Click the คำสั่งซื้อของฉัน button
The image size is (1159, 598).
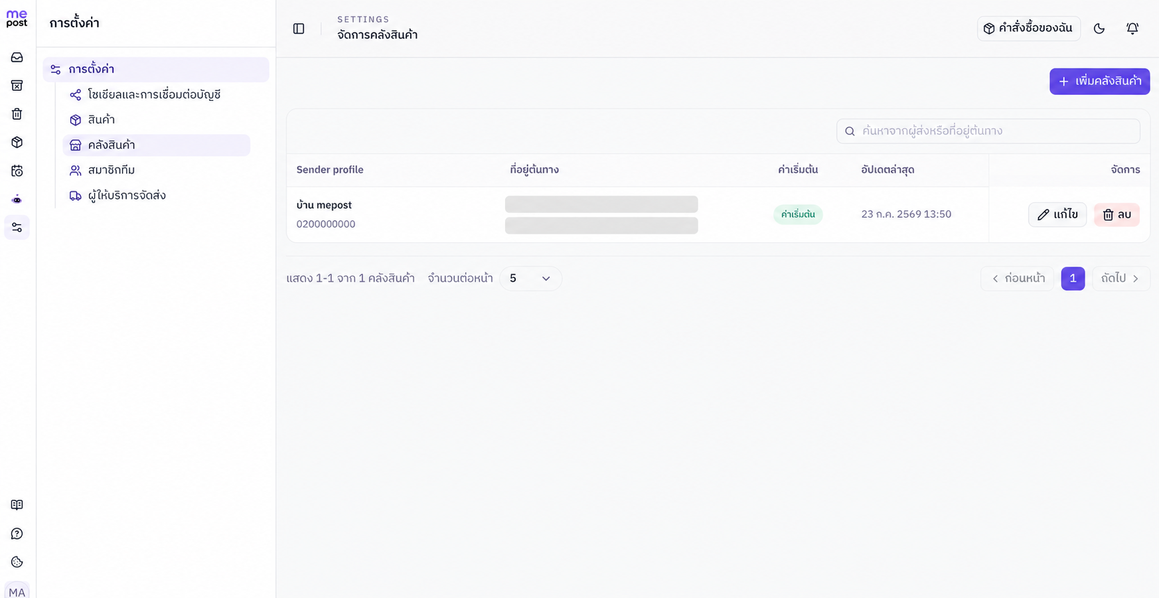(x=1028, y=29)
